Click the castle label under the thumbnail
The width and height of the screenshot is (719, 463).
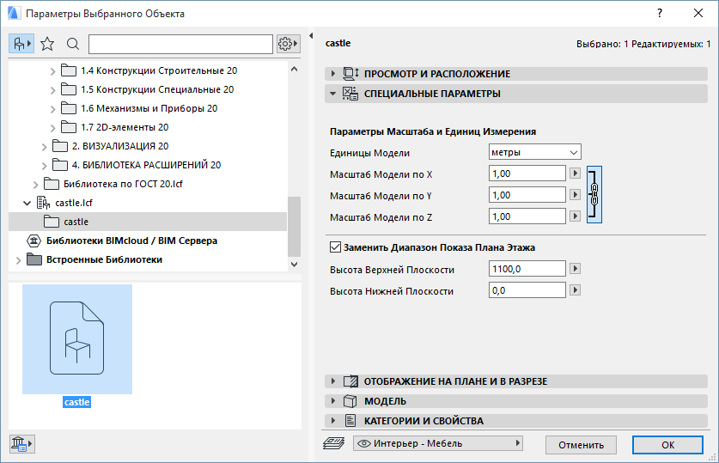coord(77,402)
